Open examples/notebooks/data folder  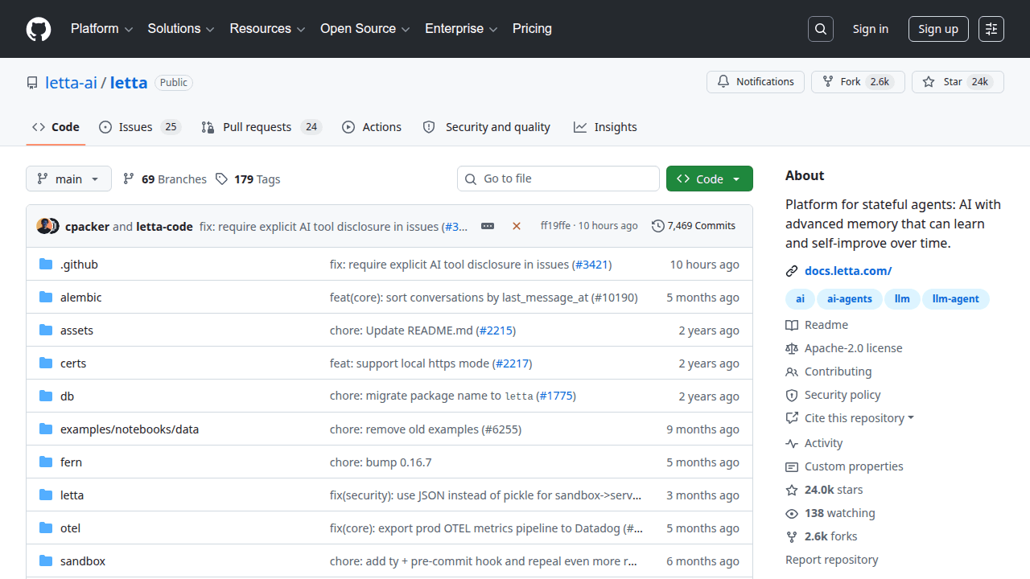coord(130,429)
